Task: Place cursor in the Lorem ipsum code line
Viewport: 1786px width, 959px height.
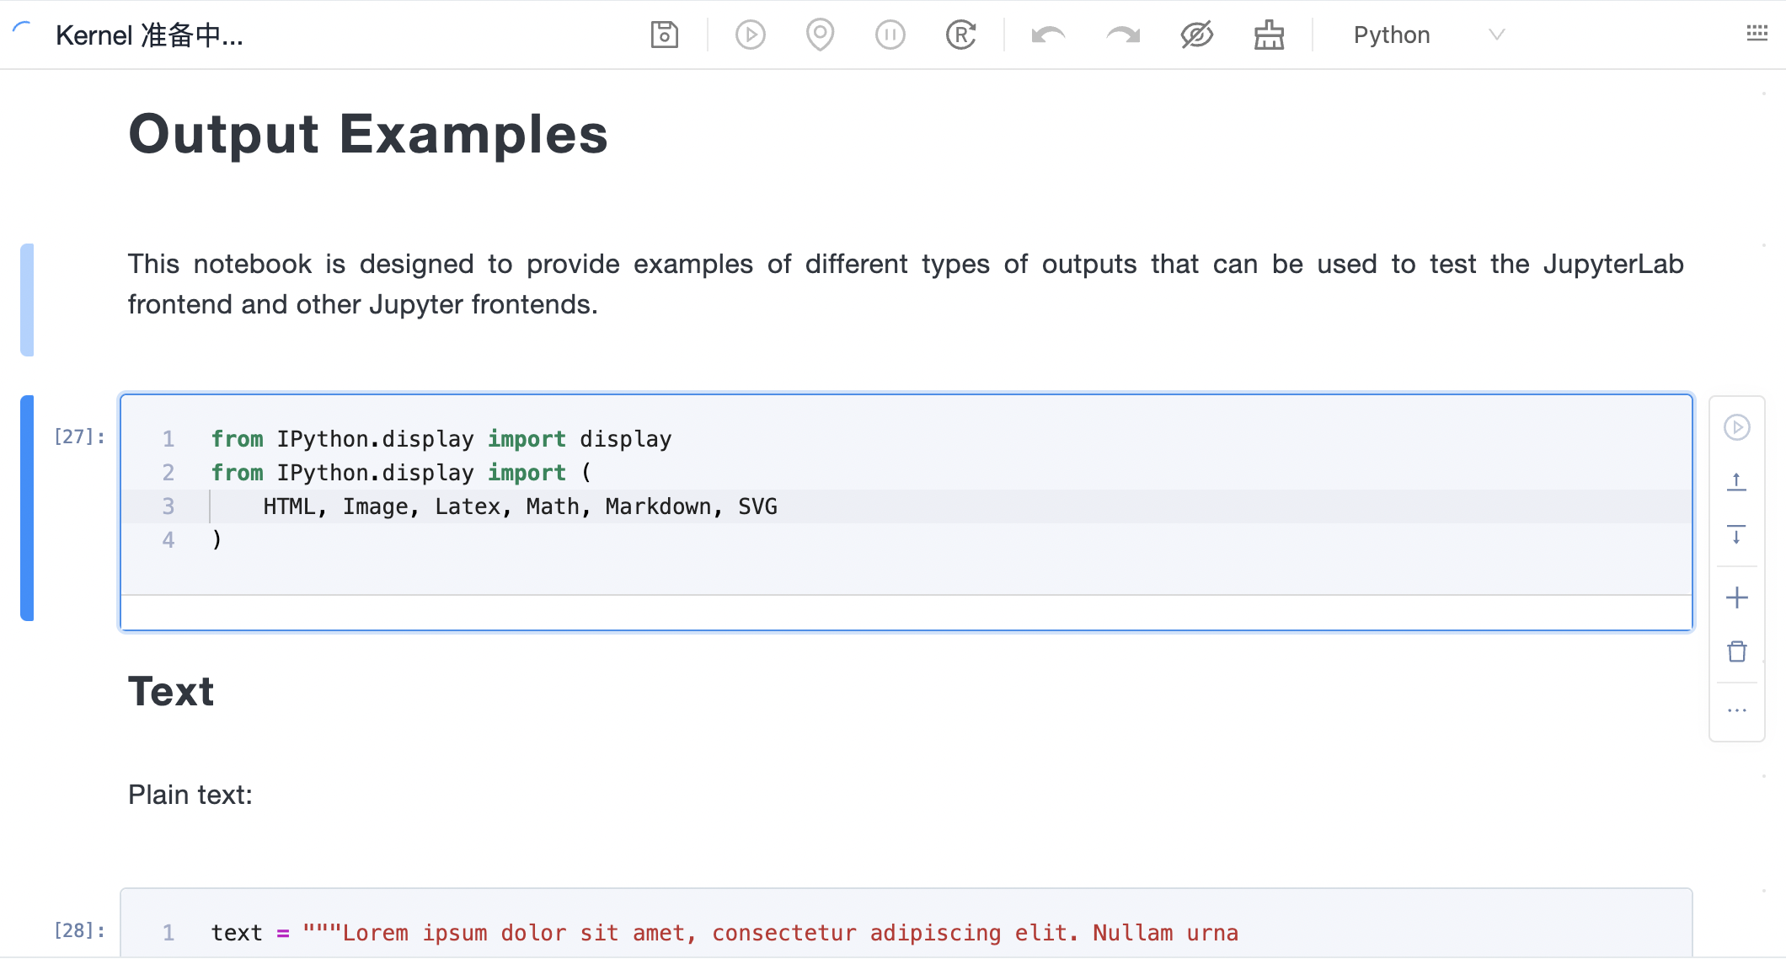Action: pyautogui.click(x=725, y=933)
